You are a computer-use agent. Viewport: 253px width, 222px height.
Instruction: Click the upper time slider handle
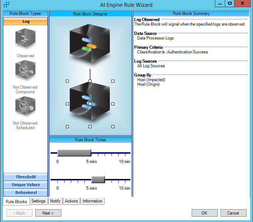click(x=74, y=153)
